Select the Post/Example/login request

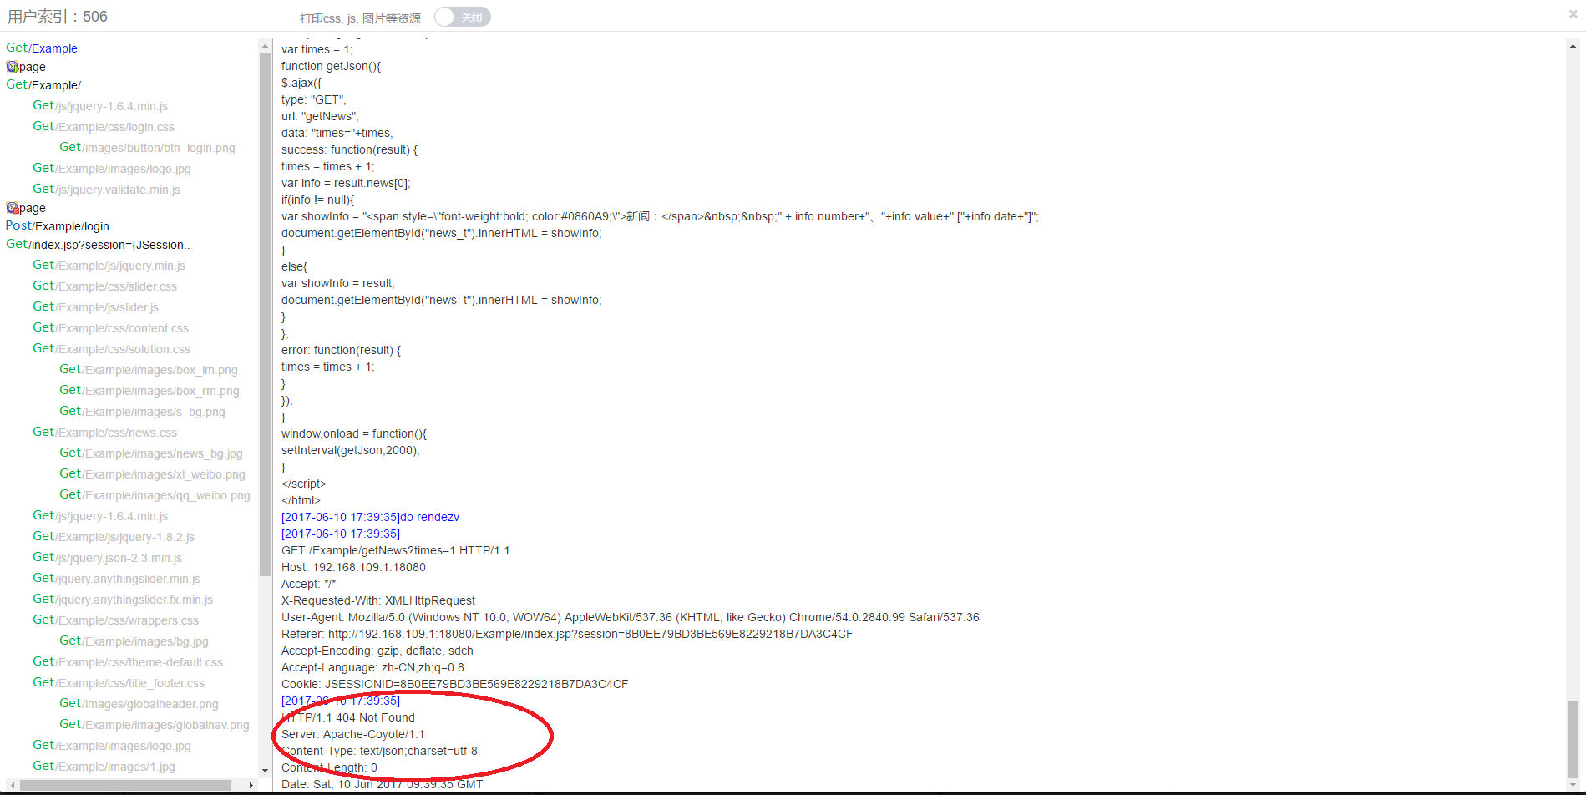click(x=57, y=226)
